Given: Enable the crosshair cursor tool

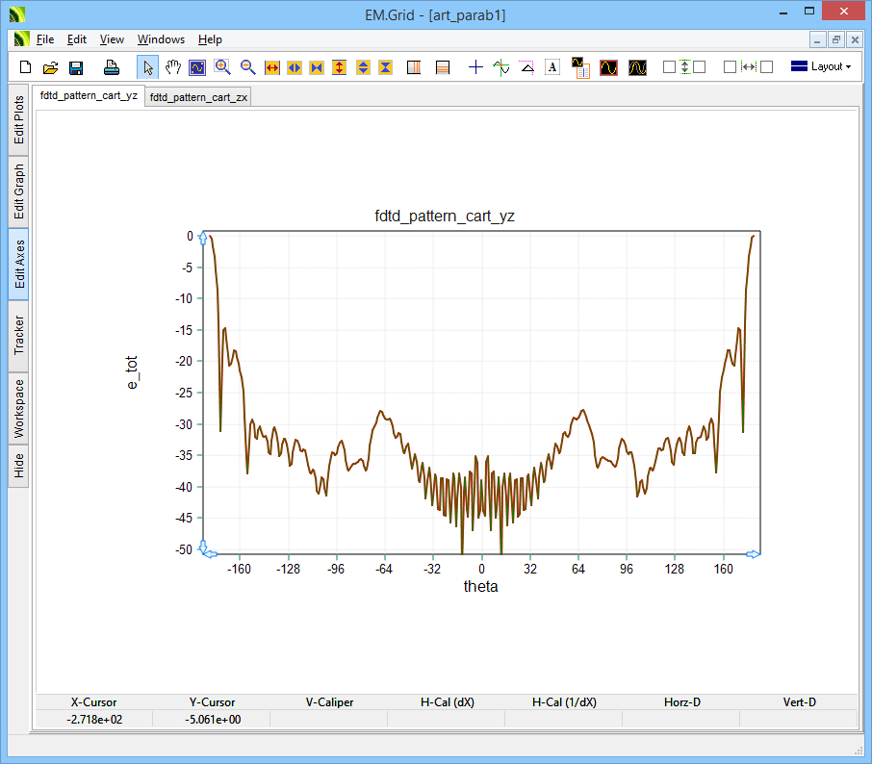Looking at the screenshot, I should coord(475,67).
